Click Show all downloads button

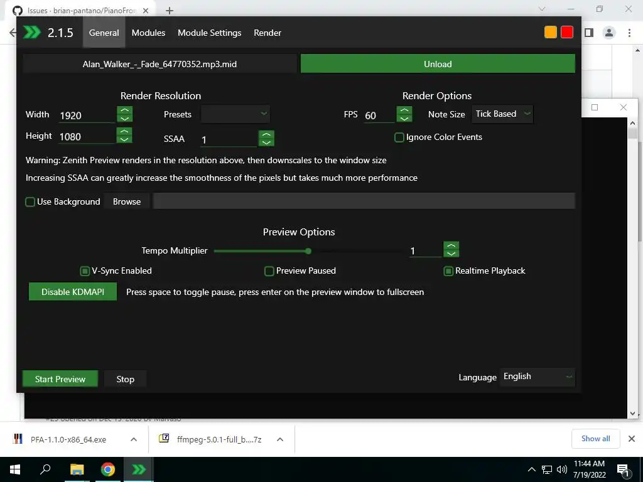coord(595,439)
